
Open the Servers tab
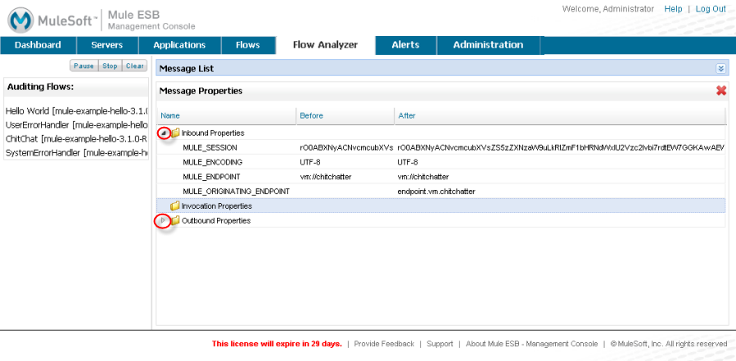pos(107,45)
